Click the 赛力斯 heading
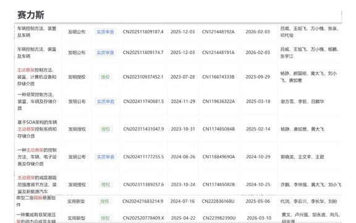Image resolution: width=356 pixels, height=223 pixels. tap(31, 15)
